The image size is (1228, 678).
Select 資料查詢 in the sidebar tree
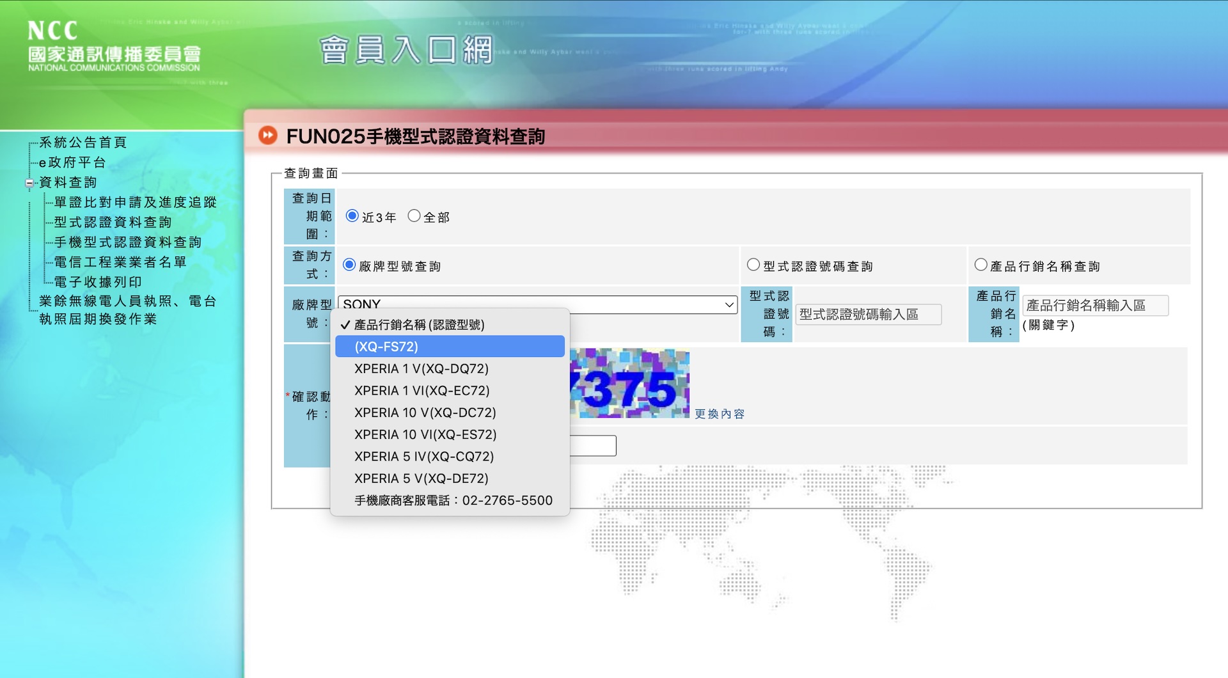coord(68,182)
